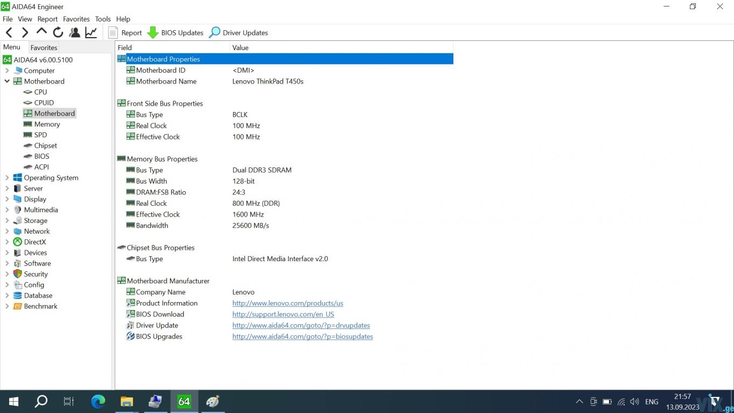Navigate up one level in toolbar
Viewport: 734px width, 413px height.
[41, 32]
